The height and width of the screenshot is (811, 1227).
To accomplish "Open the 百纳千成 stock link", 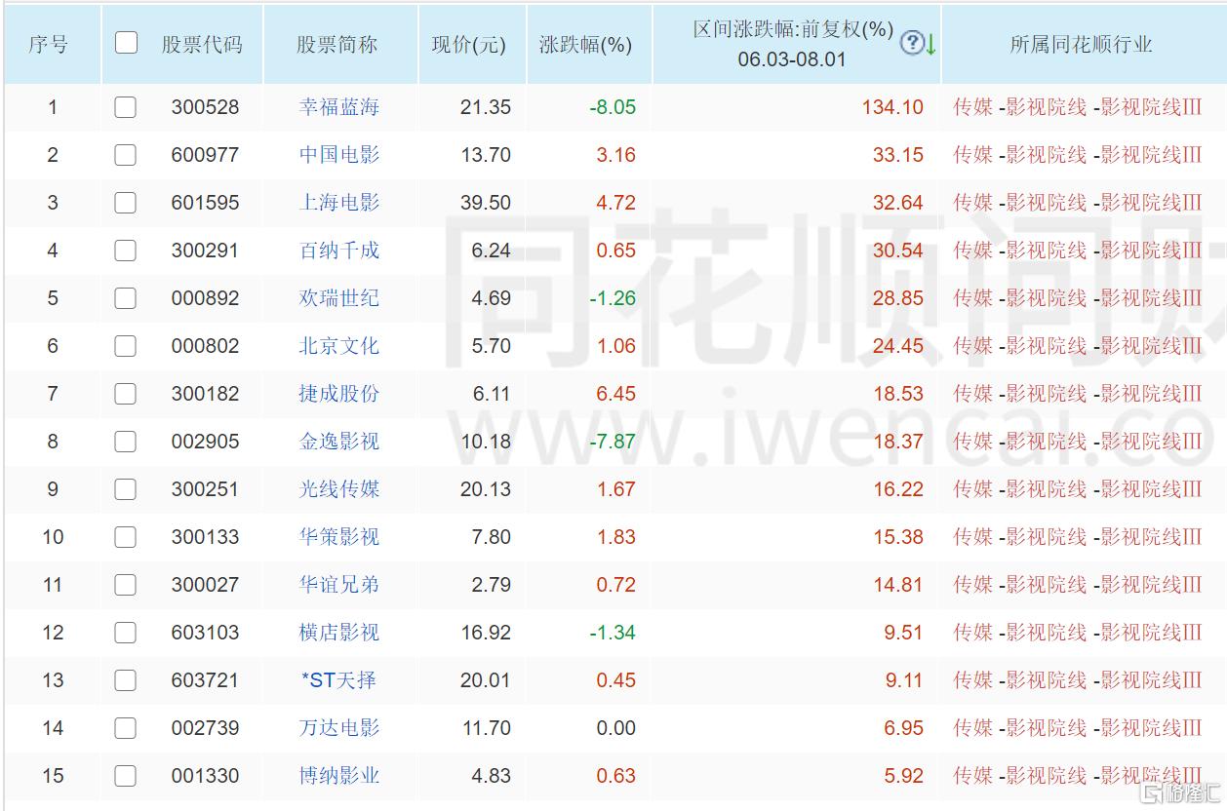I will [338, 251].
